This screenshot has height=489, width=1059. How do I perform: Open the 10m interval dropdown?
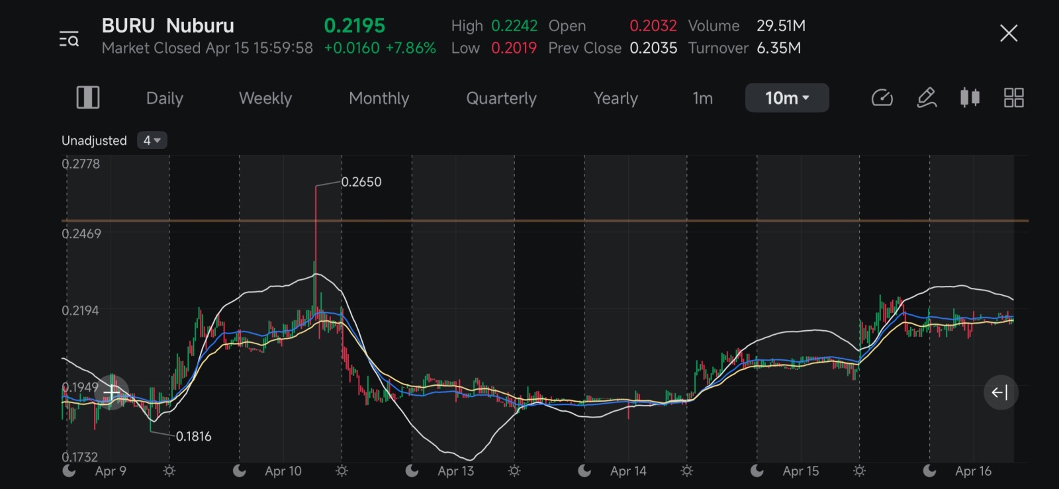click(x=787, y=98)
